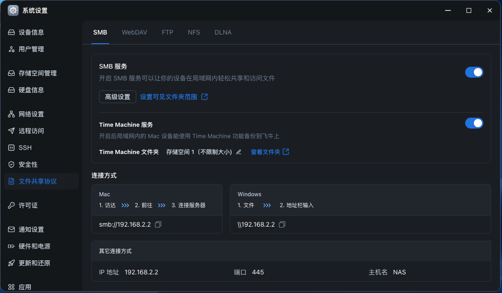Click external link icon beside 查看文件夹
Screen dimensions: 502x293
[x=286, y=152]
